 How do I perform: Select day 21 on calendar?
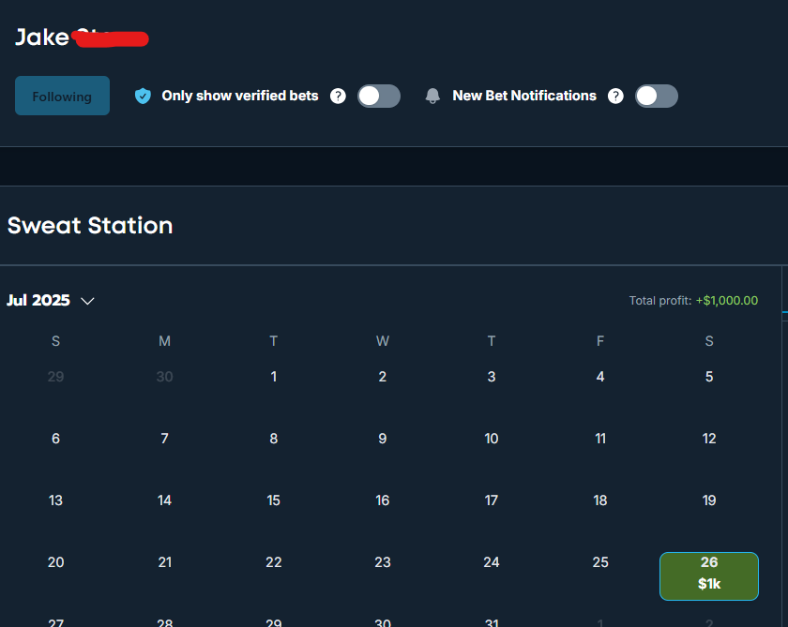[164, 561]
